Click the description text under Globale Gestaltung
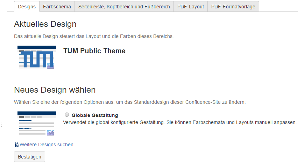 click(x=179, y=122)
